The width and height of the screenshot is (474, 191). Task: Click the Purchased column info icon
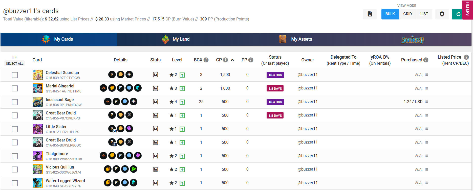[426, 60]
